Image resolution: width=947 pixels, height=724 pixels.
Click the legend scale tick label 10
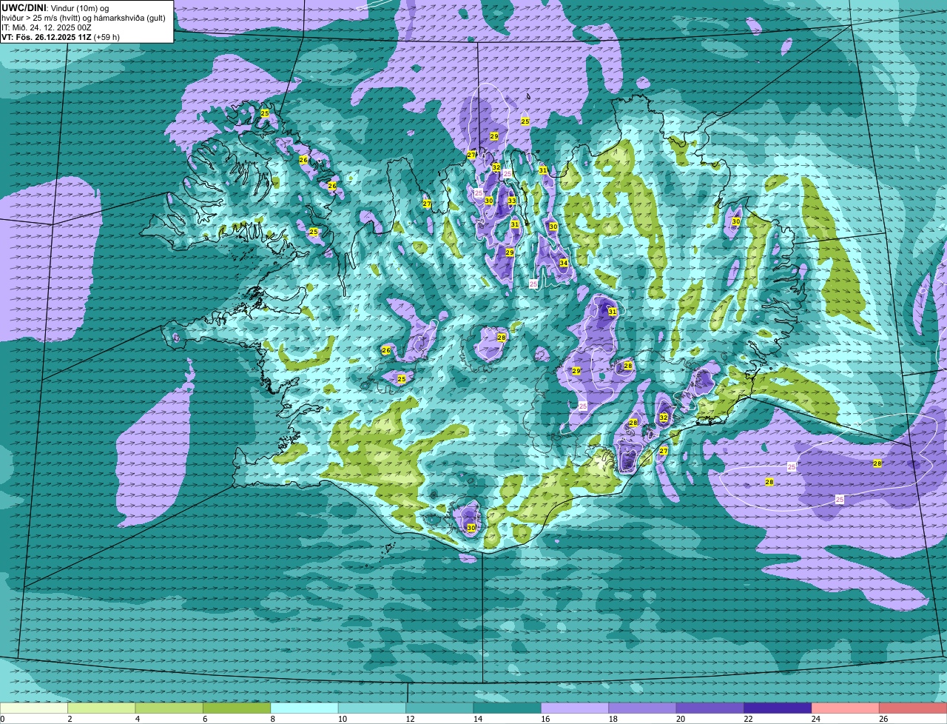tap(343, 719)
